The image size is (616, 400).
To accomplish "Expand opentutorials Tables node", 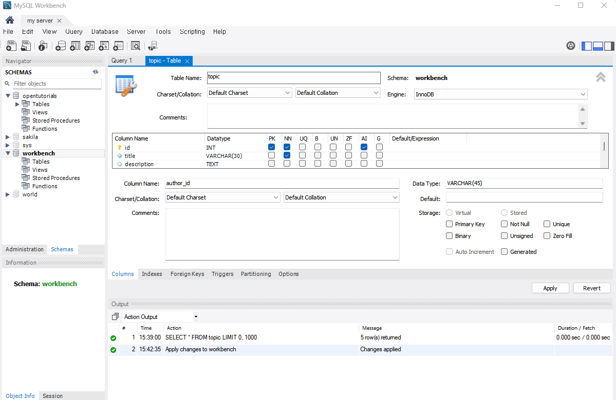I will point(17,104).
